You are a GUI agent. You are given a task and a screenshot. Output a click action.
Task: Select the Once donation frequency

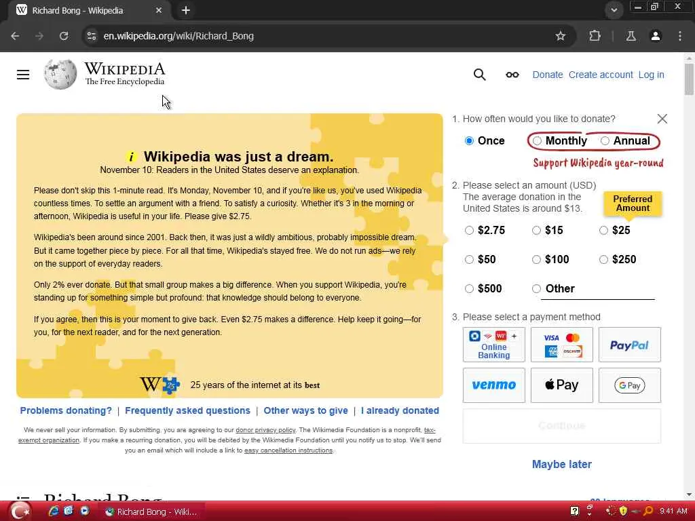tap(469, 141)
